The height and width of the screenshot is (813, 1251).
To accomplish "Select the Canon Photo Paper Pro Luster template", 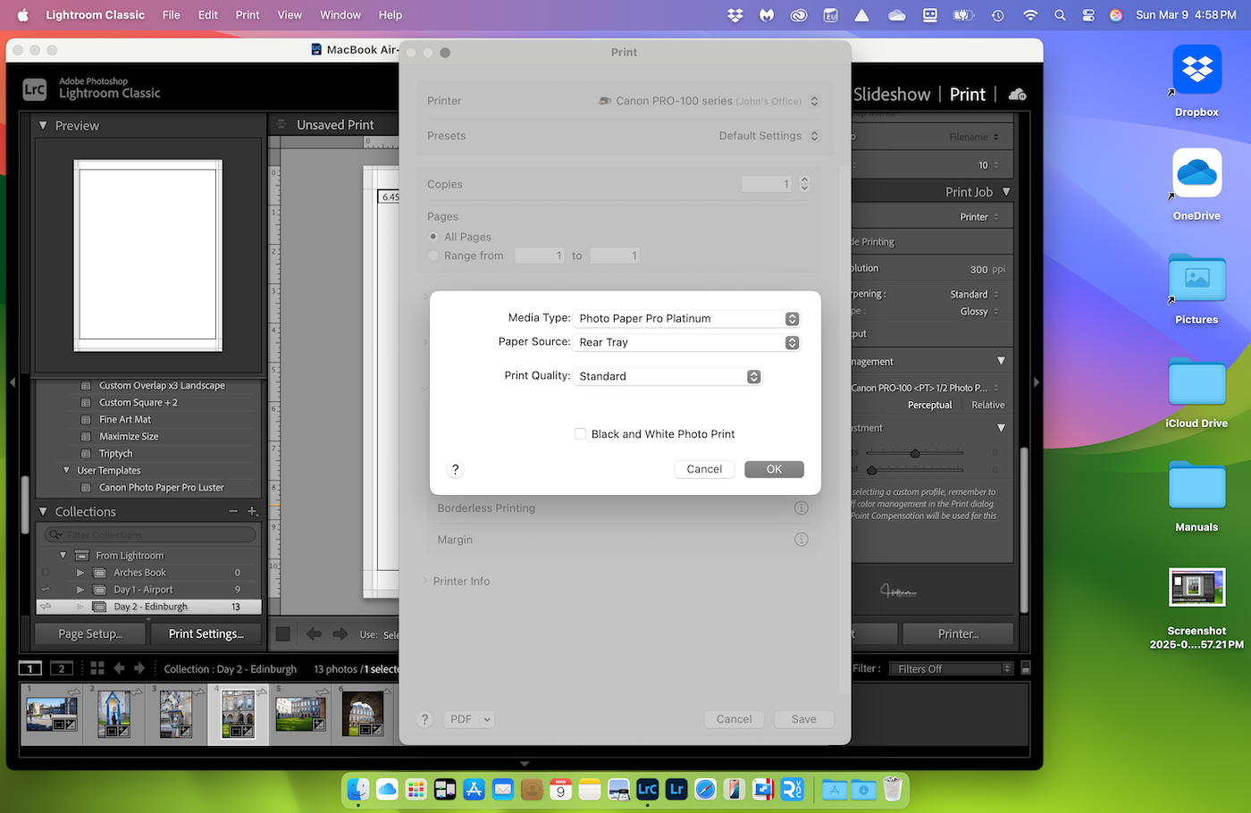I will coord(162,488).
